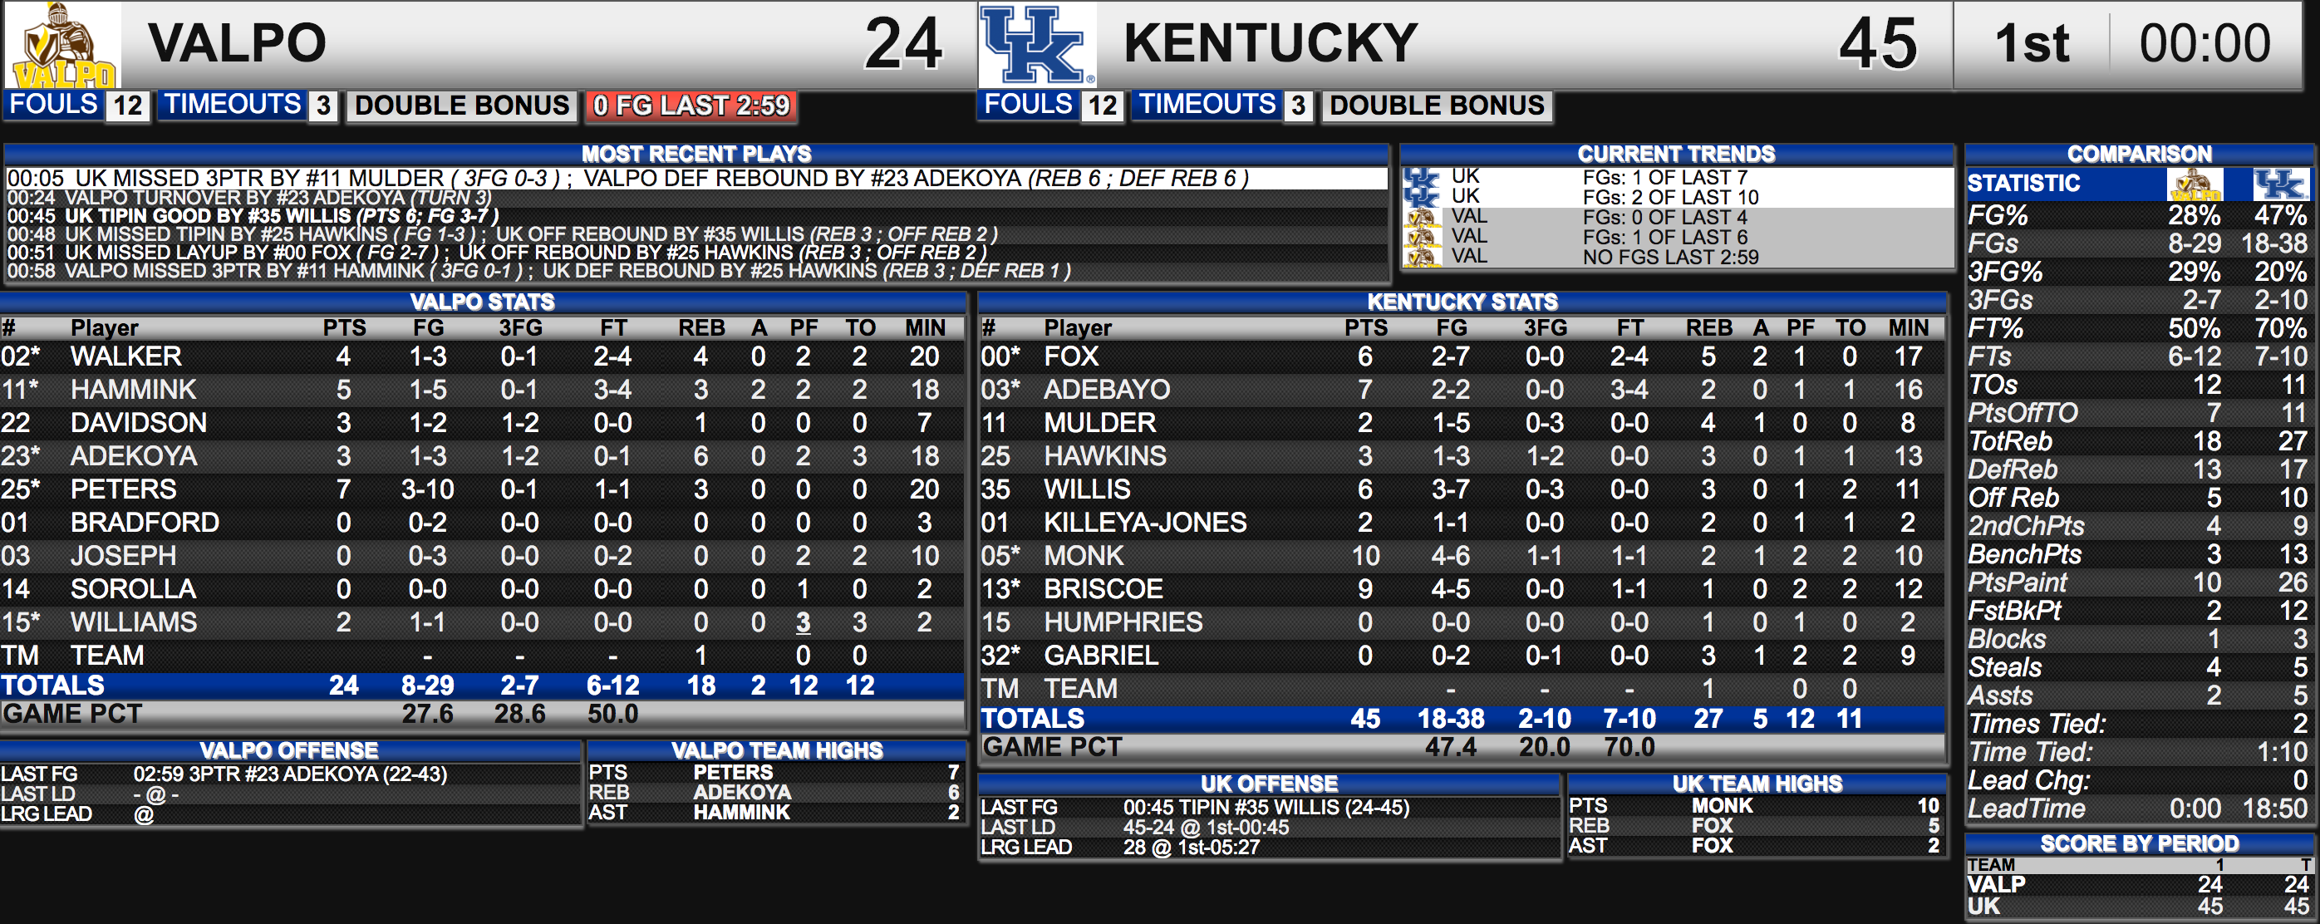2320x924 pixels.
Task: Click the second UK logo in Current Trends
Action: click(1421, 196)
